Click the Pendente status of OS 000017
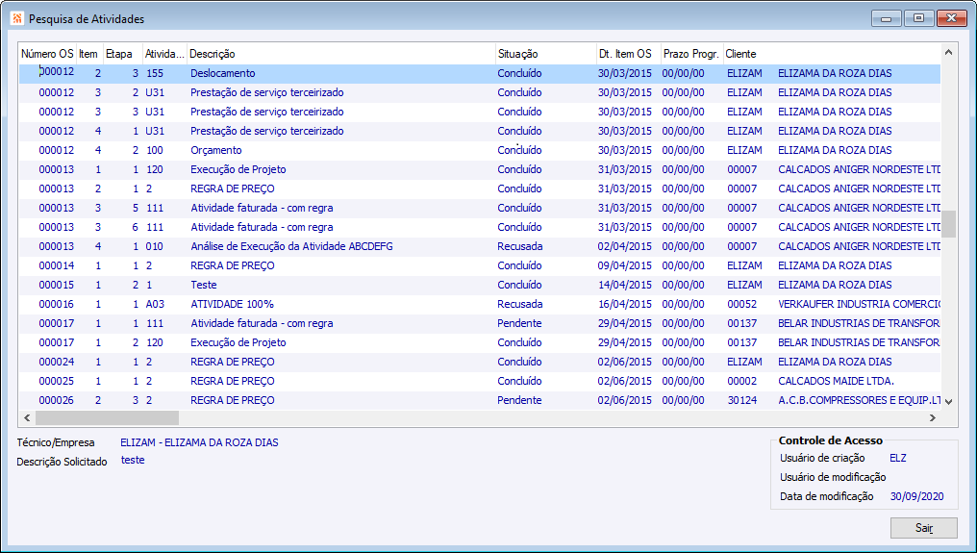Screen dimensions: 977x553 click(519, 323)
